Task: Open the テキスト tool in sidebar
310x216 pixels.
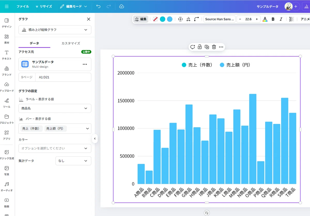Action: 7,55
